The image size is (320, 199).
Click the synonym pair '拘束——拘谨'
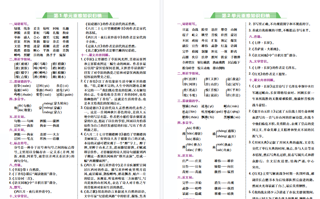pyautogui.click(x=50, y=126)
